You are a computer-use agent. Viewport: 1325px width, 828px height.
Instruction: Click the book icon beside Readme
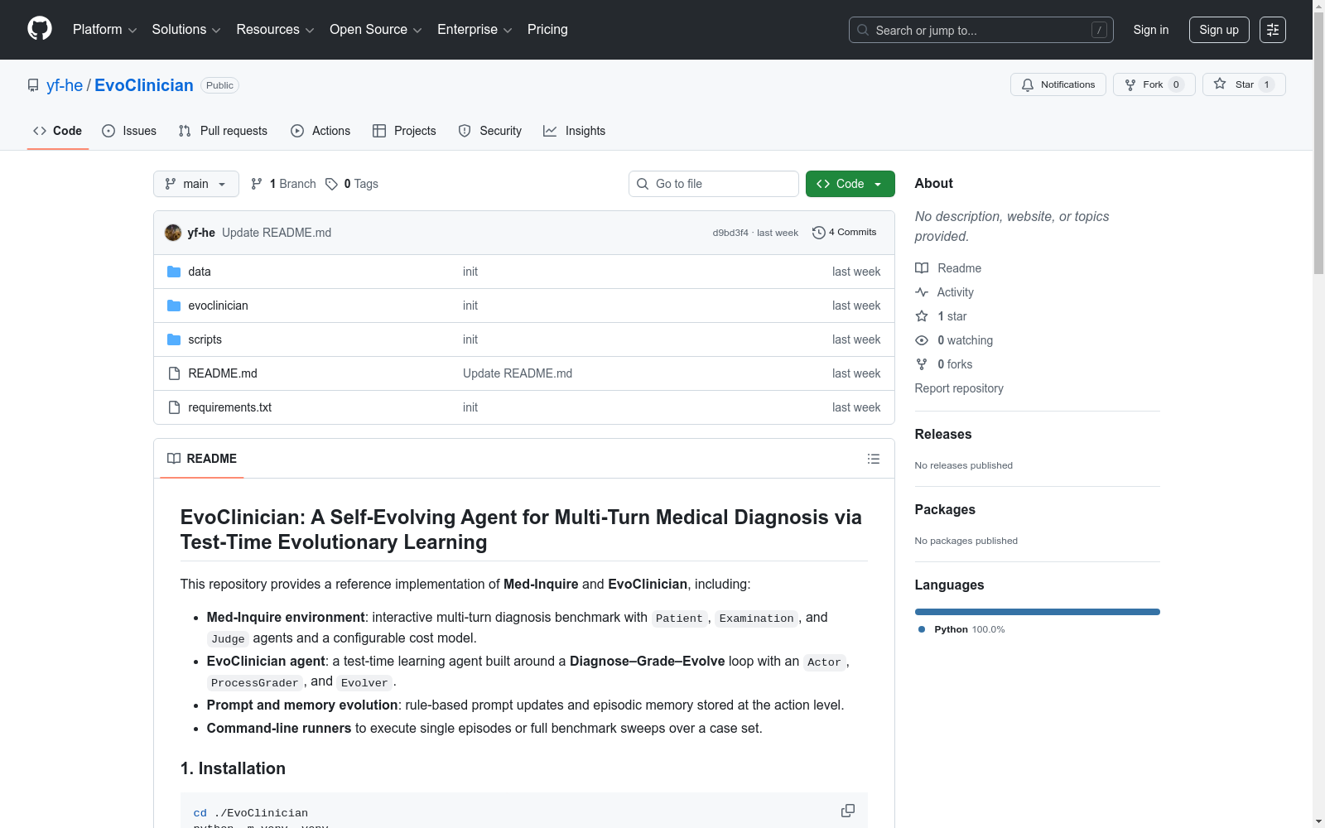(x=922, y=268)
